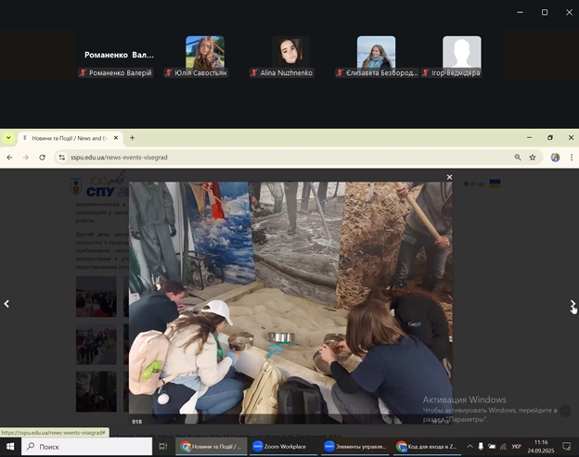Click the taskbar Поиск search box
Image resolution: width=579 pixels, height=457 pixels.
click(x=88, y=447)
